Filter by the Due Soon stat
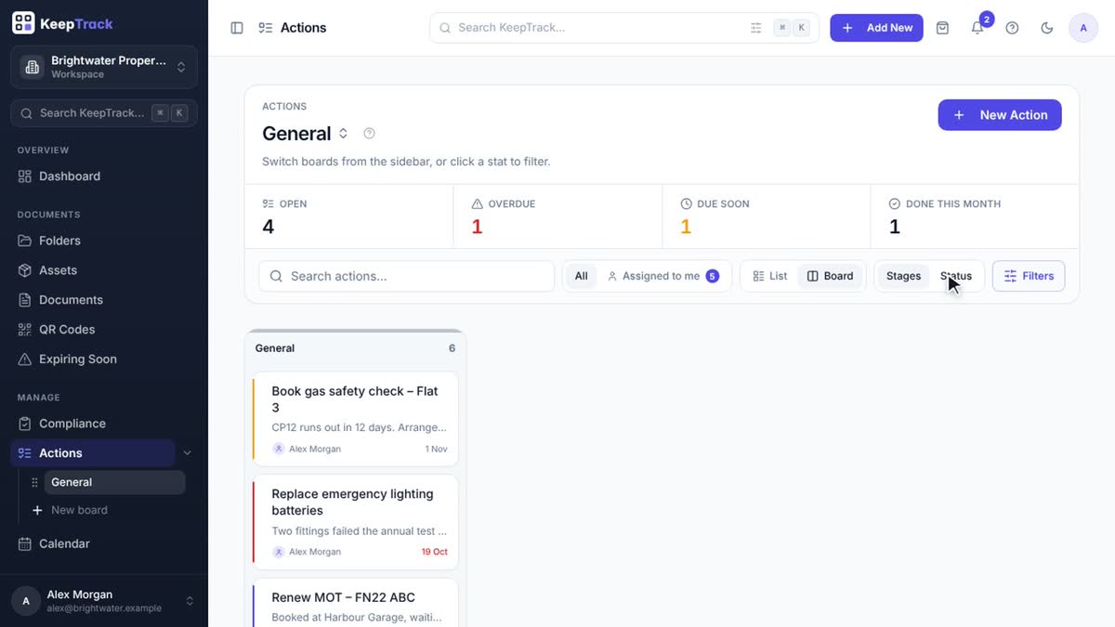The image size is (1115, 627). pos(767,216)
